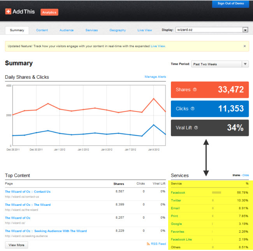Click the Jan 9 2012 shares peak point
The width and height of the screenshot is (253, 251).
coord(153,98)
